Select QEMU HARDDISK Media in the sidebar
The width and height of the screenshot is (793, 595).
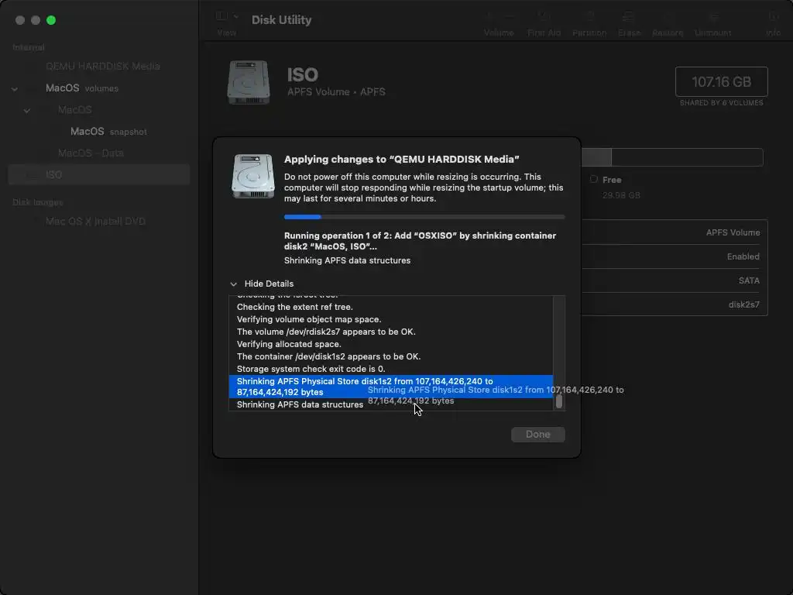click(x=99, y=67)
